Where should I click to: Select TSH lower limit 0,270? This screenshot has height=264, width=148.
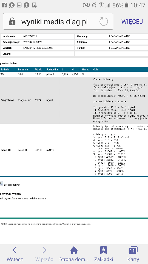click(x=65, y=74)
